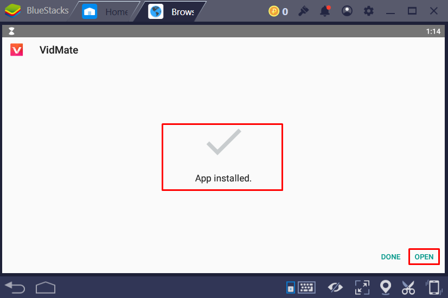
Task: Tap the Android home button
Action: pos(46,286)
